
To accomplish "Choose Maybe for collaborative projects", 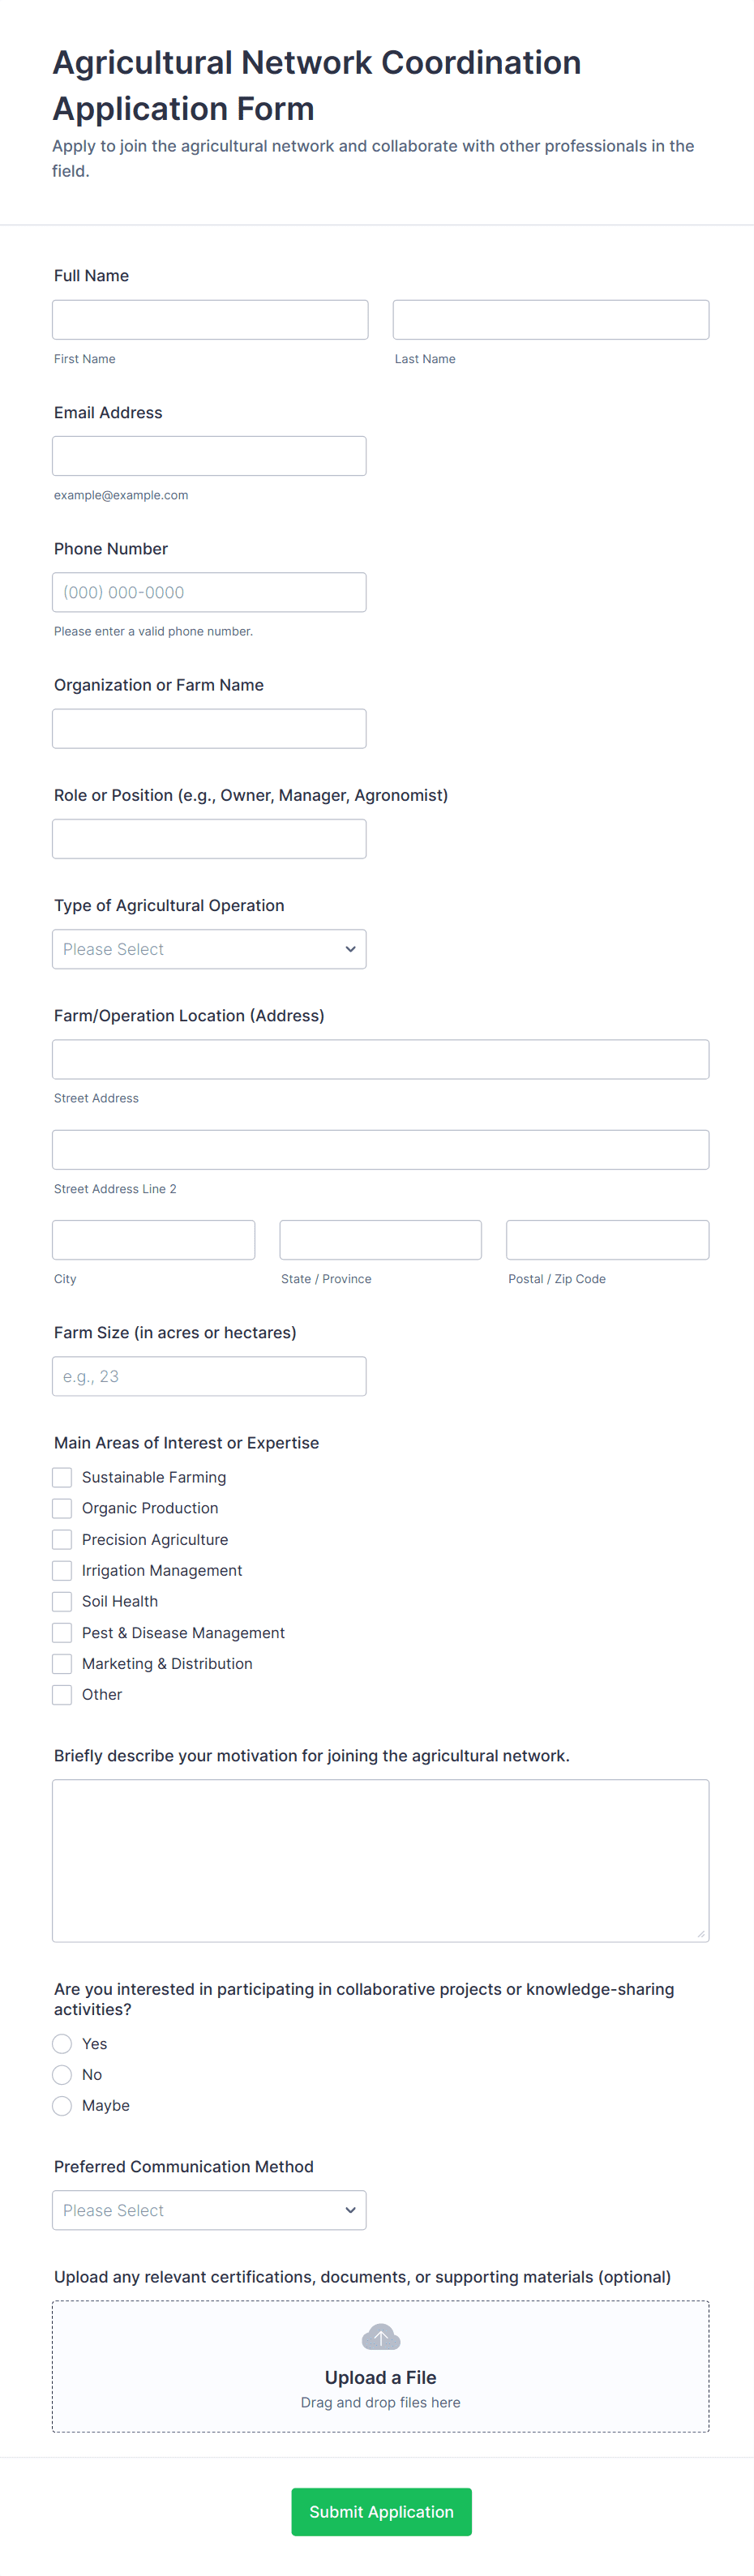I will [62, 2105].
